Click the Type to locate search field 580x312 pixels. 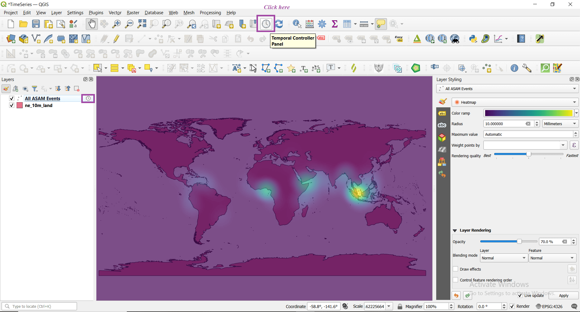39,306
